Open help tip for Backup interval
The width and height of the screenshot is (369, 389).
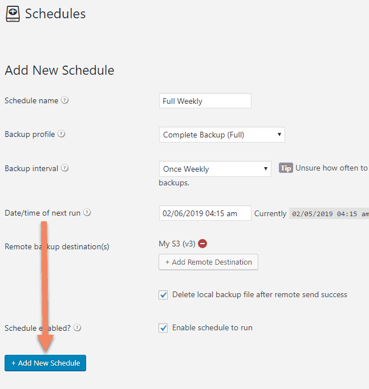coord(64,168)
